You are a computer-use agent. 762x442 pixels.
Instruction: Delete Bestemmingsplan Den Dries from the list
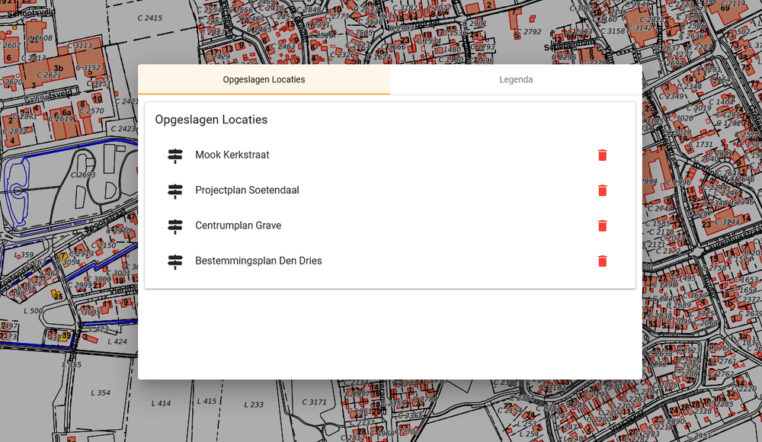point(602,261)
